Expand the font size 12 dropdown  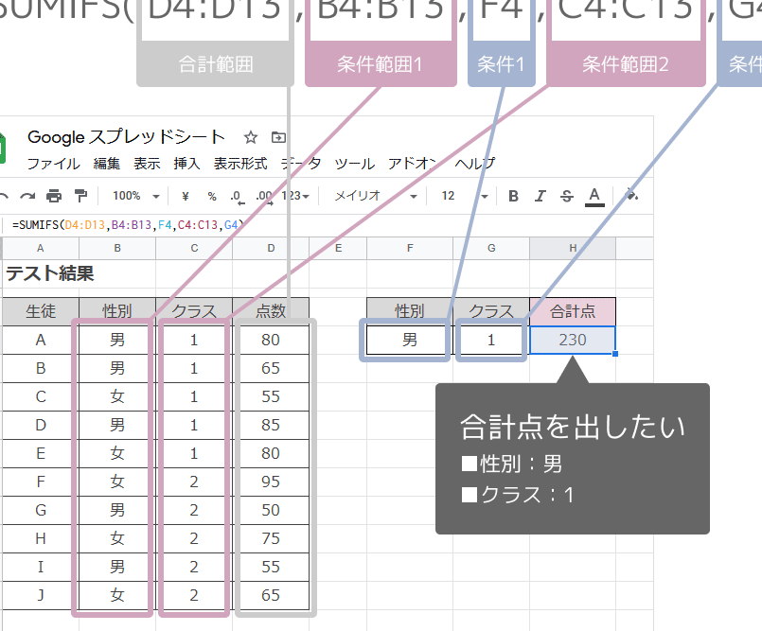pyautogui.click(x=464, y=196)
